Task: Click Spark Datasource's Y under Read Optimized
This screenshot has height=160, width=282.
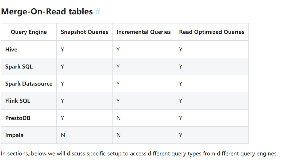Action: point(181,83)
